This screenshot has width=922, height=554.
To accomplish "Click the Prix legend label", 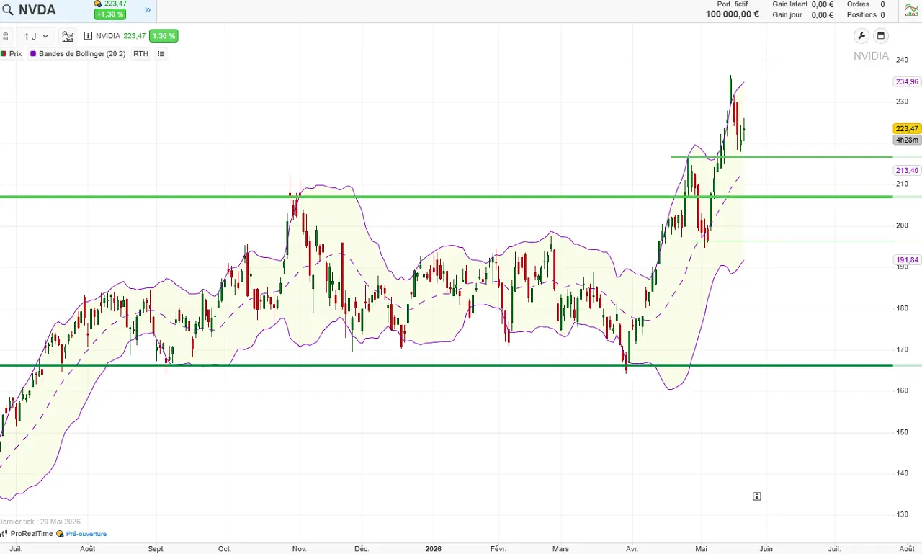I will (15, 54).
